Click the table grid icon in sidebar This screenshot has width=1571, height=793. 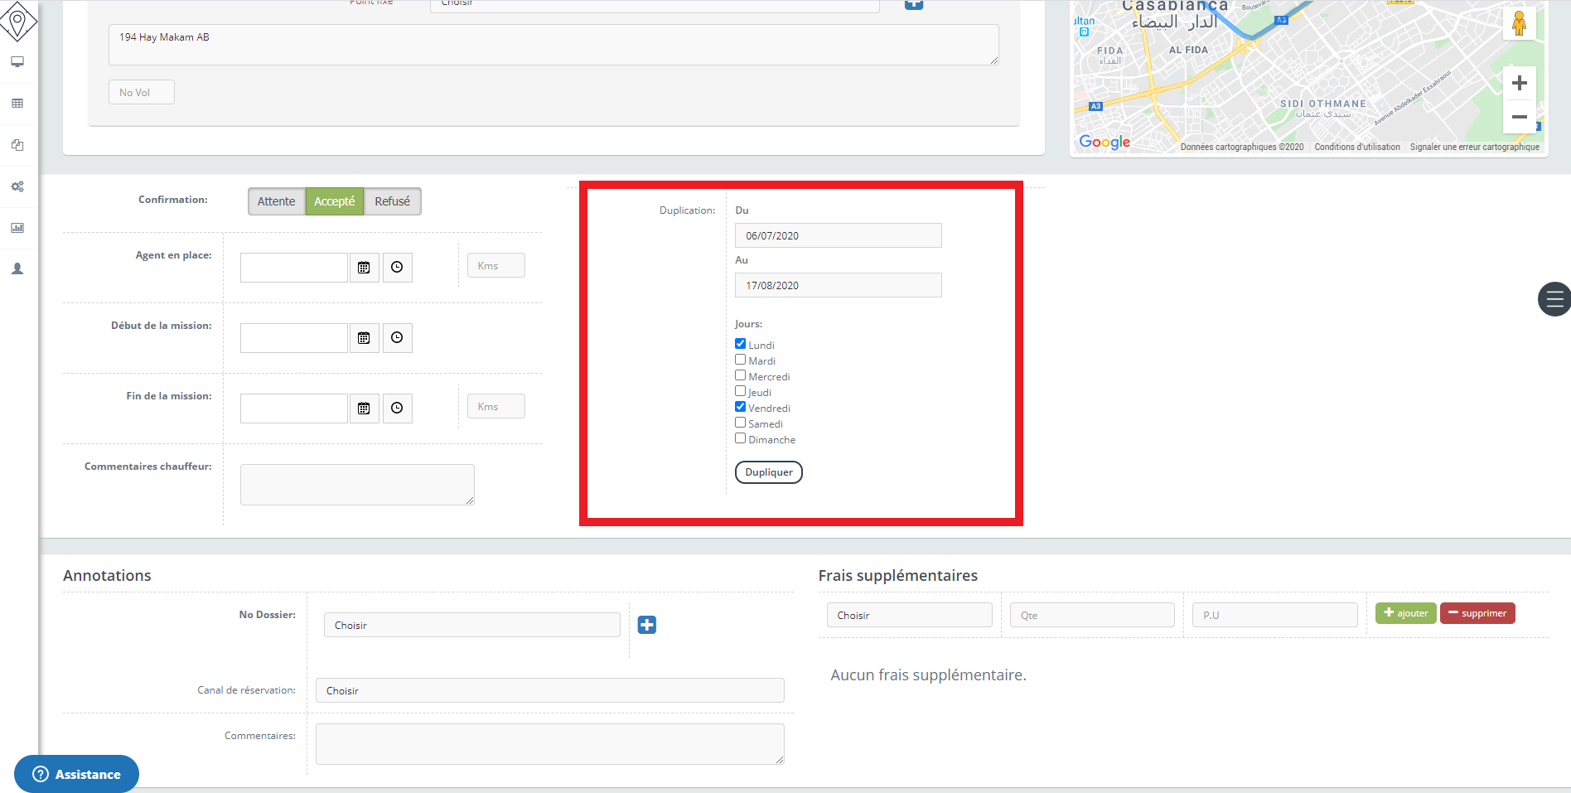[17, 104]
